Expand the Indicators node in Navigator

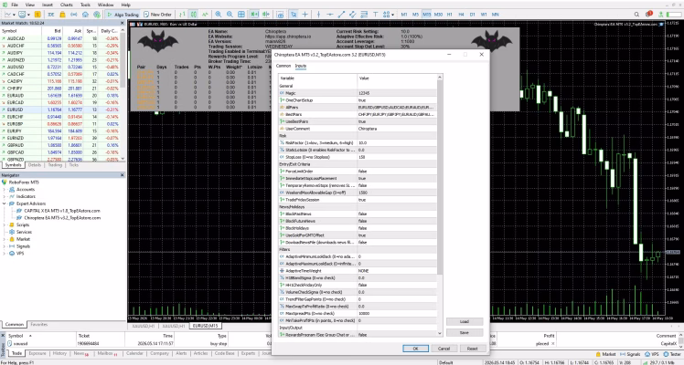click(x=5, y=196)
